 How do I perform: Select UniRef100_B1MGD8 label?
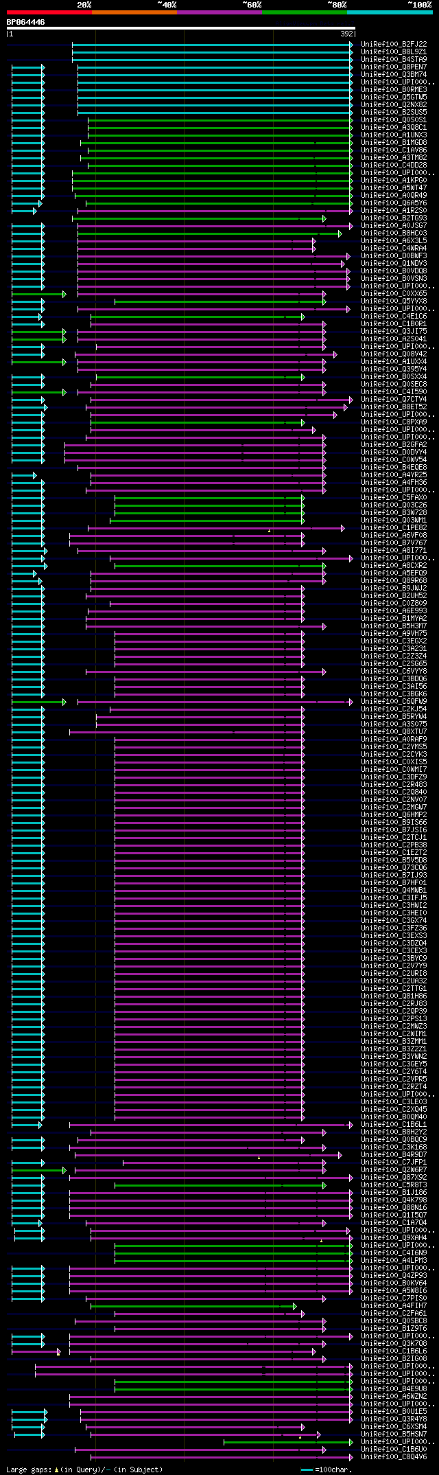coord(394,142)
